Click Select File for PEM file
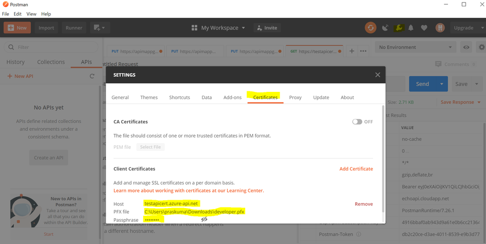 150,147
